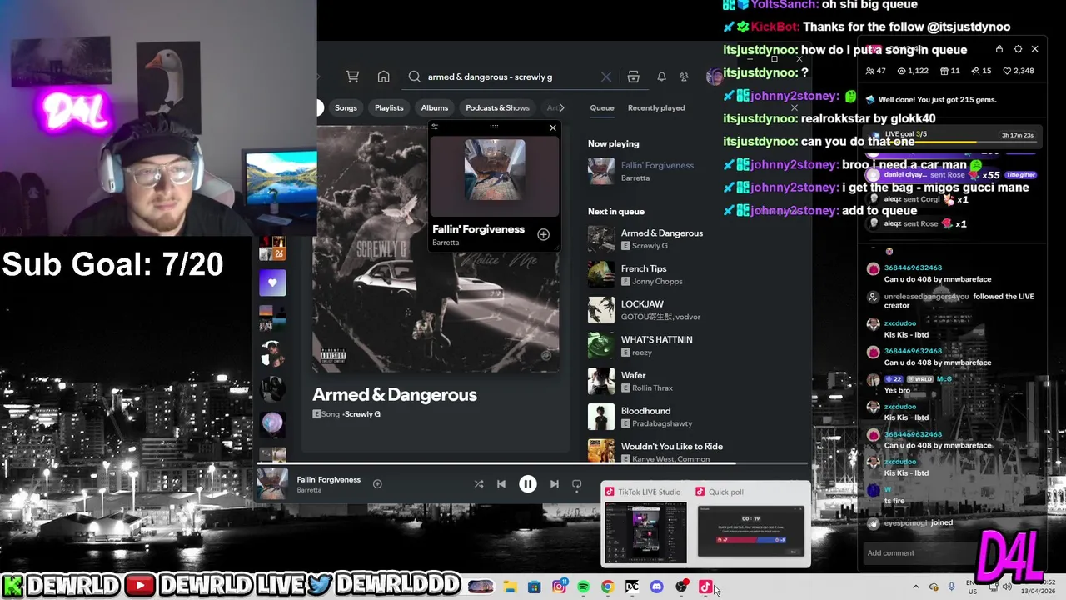
Task: Toggle repeat in Spotify player
Action: (x=576, y=484)
